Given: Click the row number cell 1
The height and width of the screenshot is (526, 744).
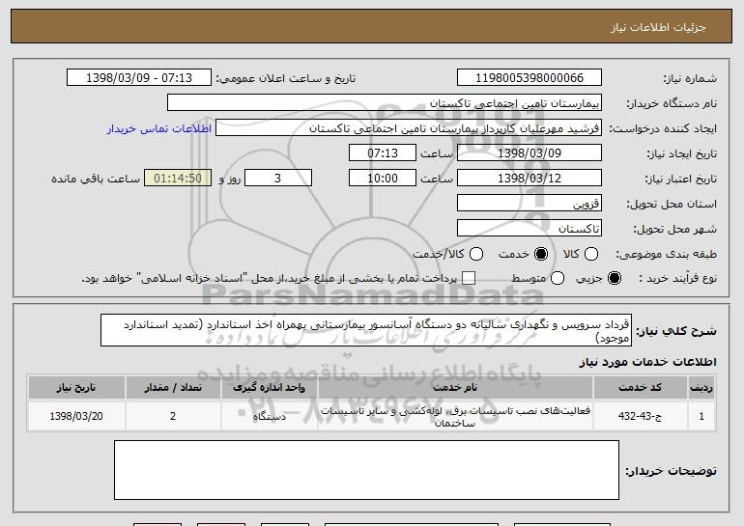Looking at the screenshot, I should [x=701, y=417].
